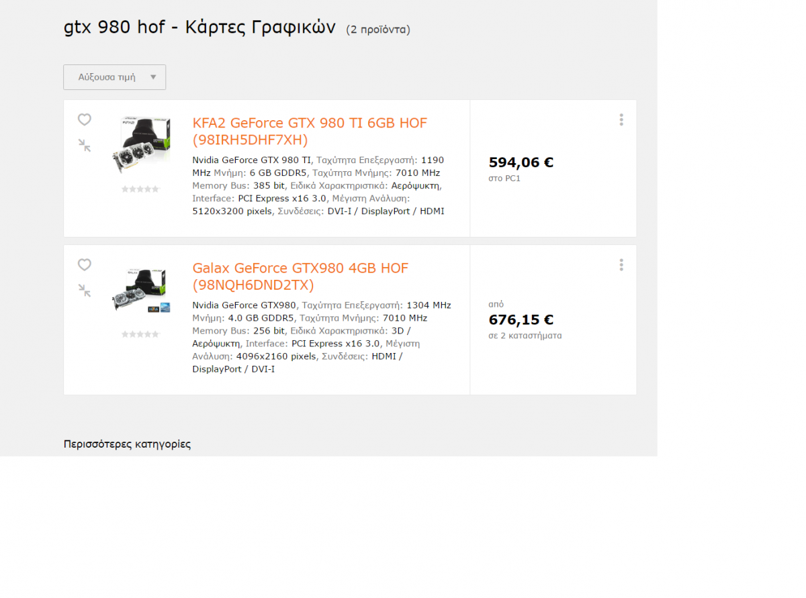Image resolution: width=806 pixels, height=598 pixels.
Task: Open more options for Galax listing
Action: (x=621, y=264)
